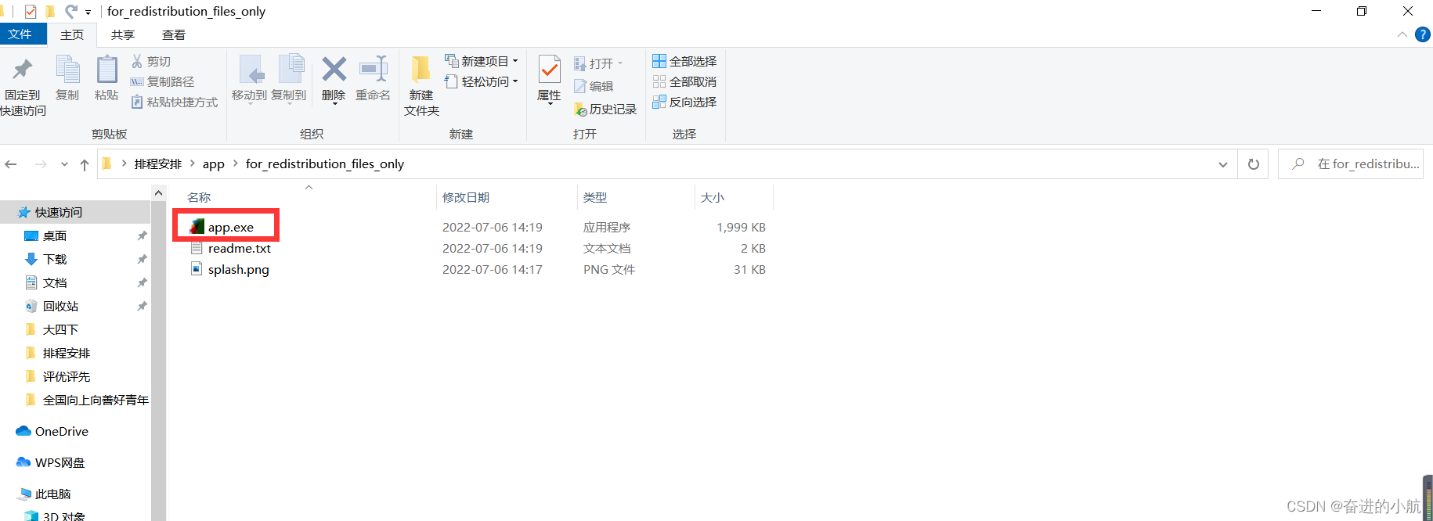Click 新建文件夹 new folder icon
The height and width of the screenshot is (521, 1433).
[421, 69]
